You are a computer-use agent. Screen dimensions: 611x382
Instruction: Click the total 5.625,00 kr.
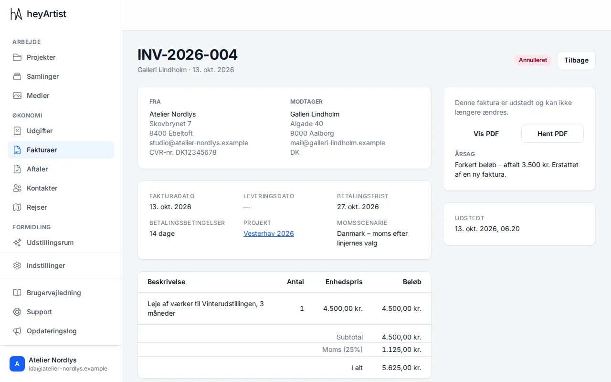coord(401,368)
